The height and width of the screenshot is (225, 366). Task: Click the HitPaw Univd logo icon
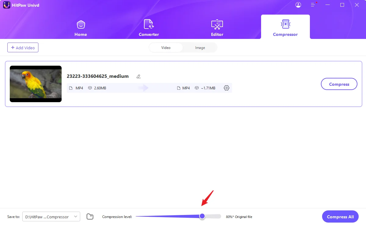tap(7, 5)
